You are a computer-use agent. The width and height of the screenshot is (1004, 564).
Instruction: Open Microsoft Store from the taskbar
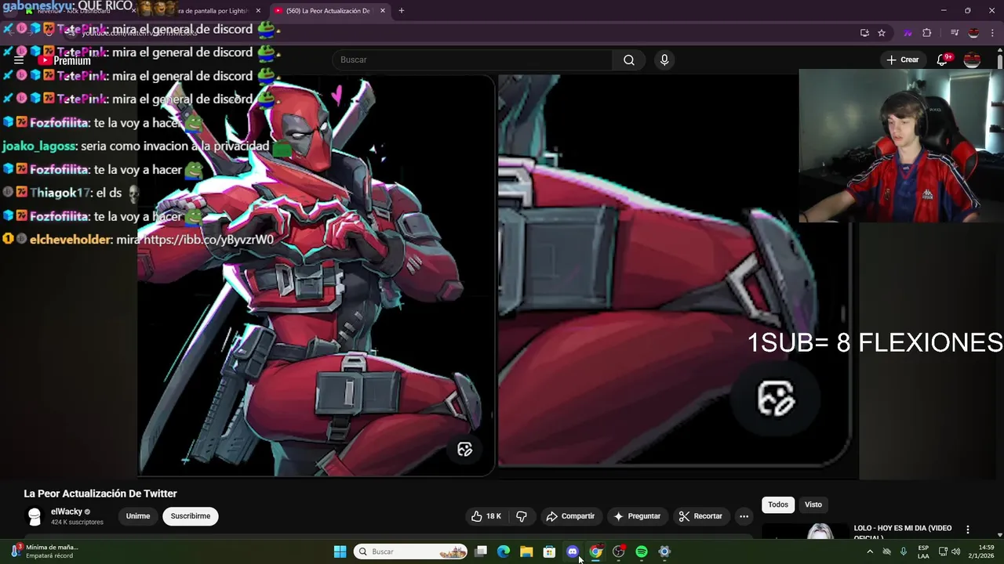(549, 551)
